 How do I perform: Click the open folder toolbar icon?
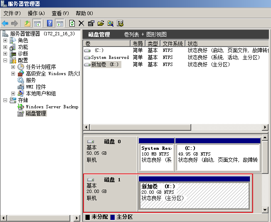tap(101, 23)
